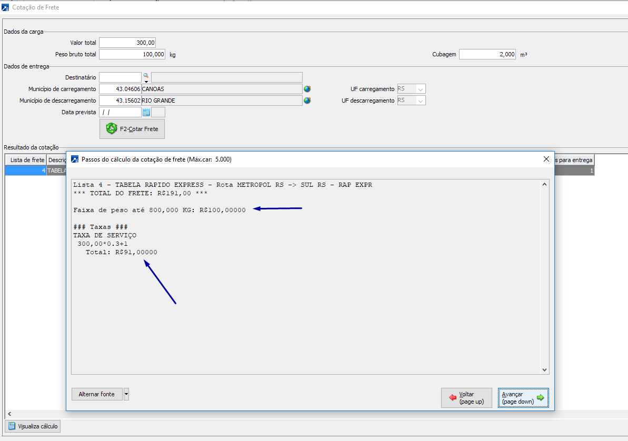Open the Data prevista calendar picker
Image resolution: width=628 pixels, height=441 pixels.
click(146, 112)
